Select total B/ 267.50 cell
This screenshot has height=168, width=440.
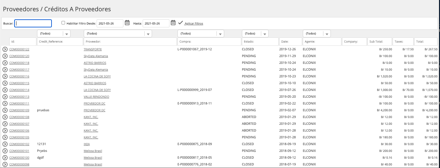click(x=431, y=49)
